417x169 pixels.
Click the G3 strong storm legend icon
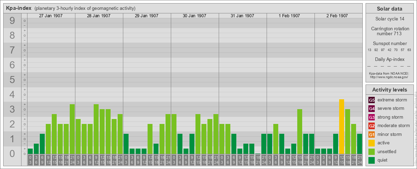(372, 117)
